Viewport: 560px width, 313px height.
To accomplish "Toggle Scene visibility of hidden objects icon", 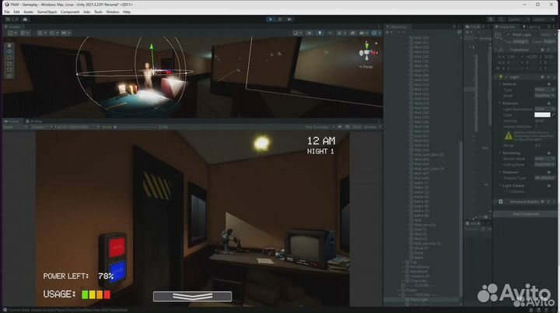I will [352, 33].
